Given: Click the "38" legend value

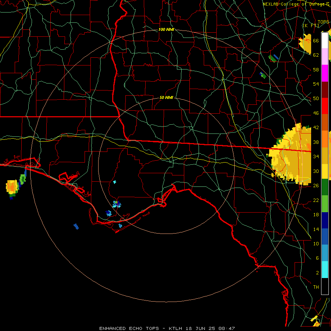Looking at the screenshot, I should pos(316,142).
